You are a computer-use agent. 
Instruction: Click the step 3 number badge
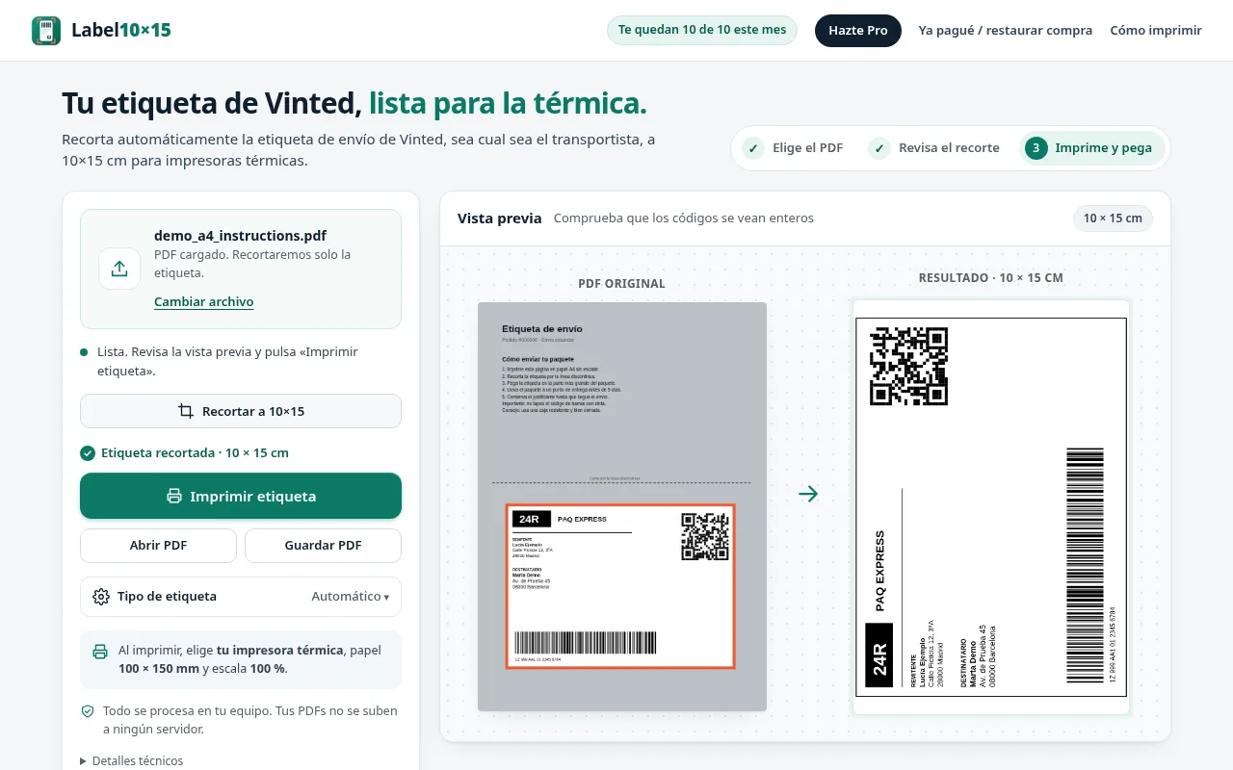[x=1036, y=148]
